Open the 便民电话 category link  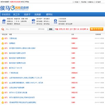point(17,24)
